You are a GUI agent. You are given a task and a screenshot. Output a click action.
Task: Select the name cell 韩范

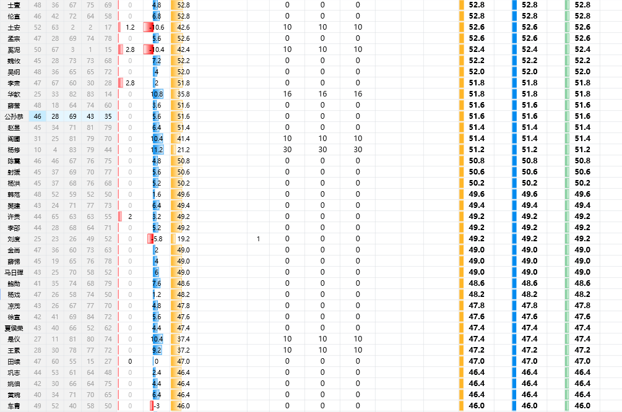14,195
